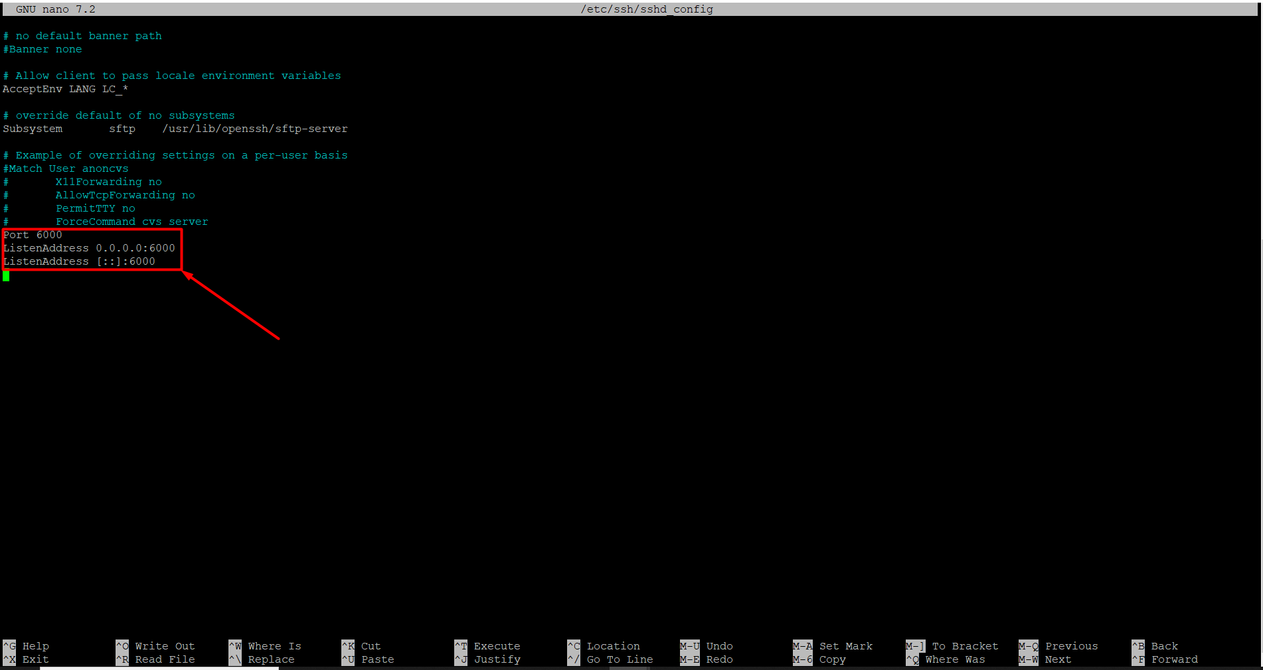Screen dimensions: 1263x670
Task: Click the M-A Set Mark shortcut
Action: tap(833, 646)
